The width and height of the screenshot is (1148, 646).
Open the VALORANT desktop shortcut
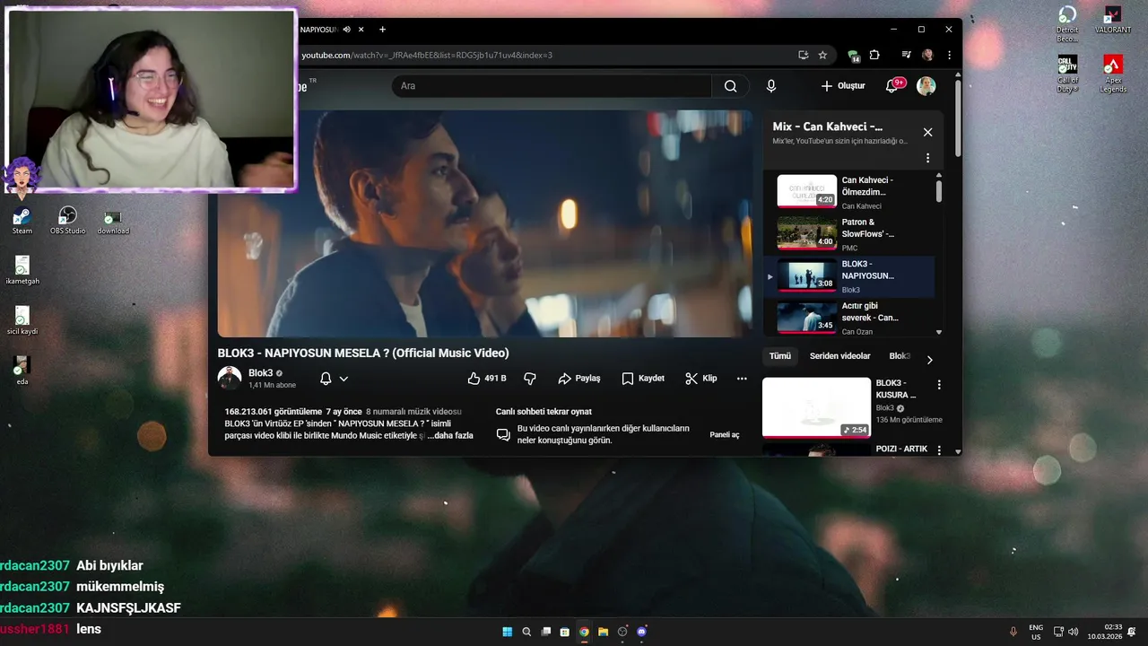(x=1113, y=20)
